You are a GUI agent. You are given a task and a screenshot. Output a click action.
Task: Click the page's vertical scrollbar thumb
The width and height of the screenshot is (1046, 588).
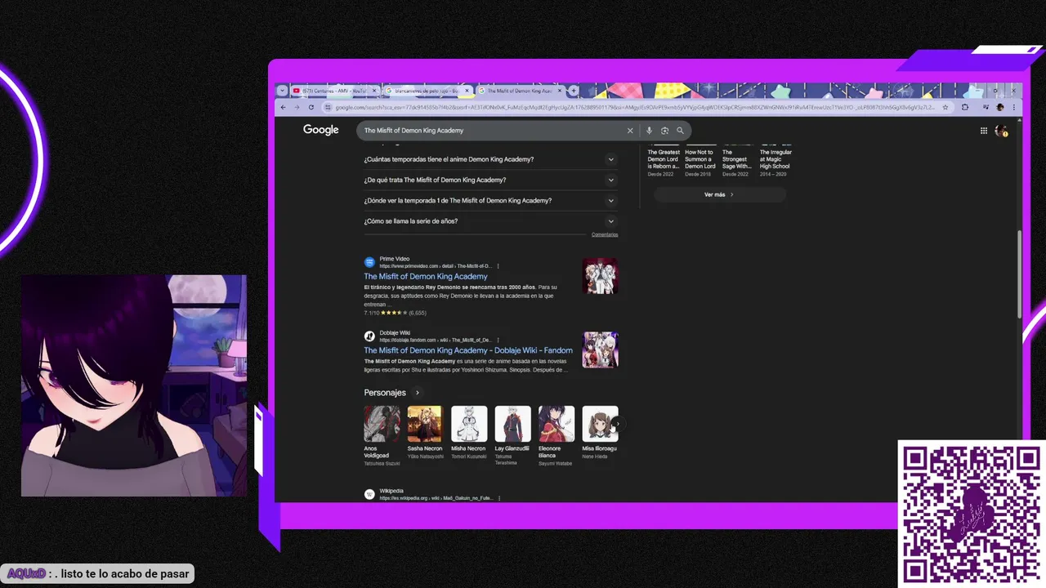pyautogui.click(x=1019, y=274)
